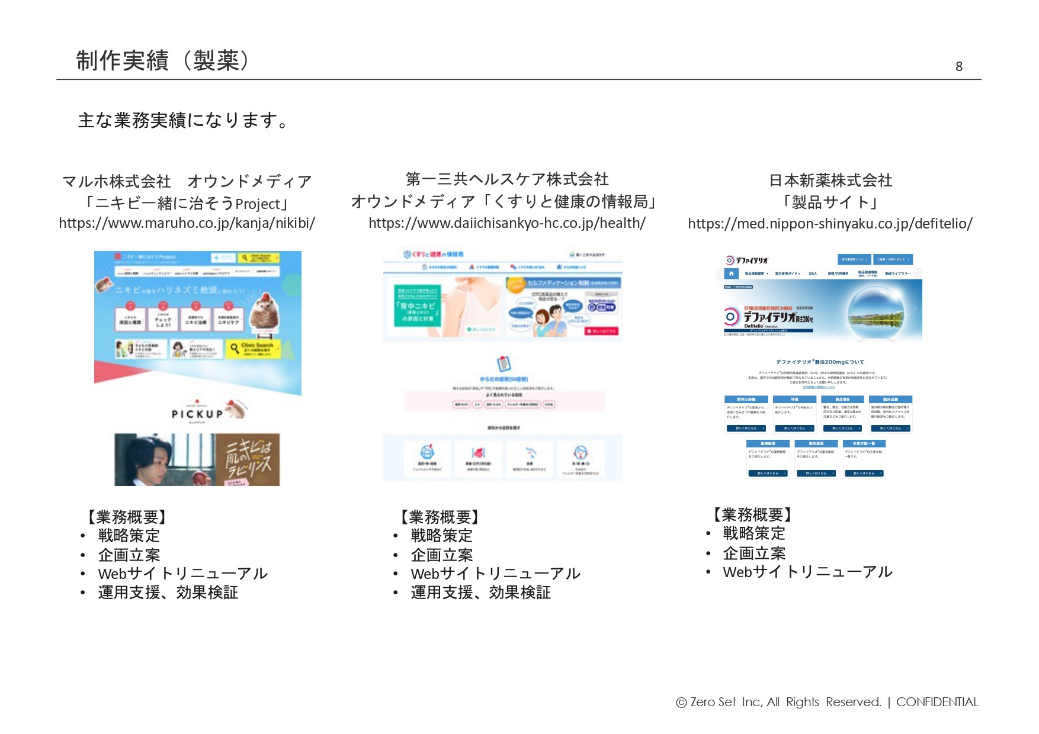Image resolution: width=1039 pixels, height=734 pixels.
Task: Click the face (目・耳・鼻・口) symptom icon
Action: [581, 452]
